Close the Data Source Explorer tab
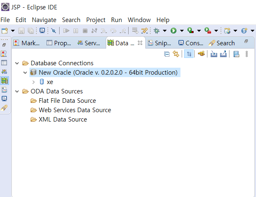256x197 pixels. (140, 43)
